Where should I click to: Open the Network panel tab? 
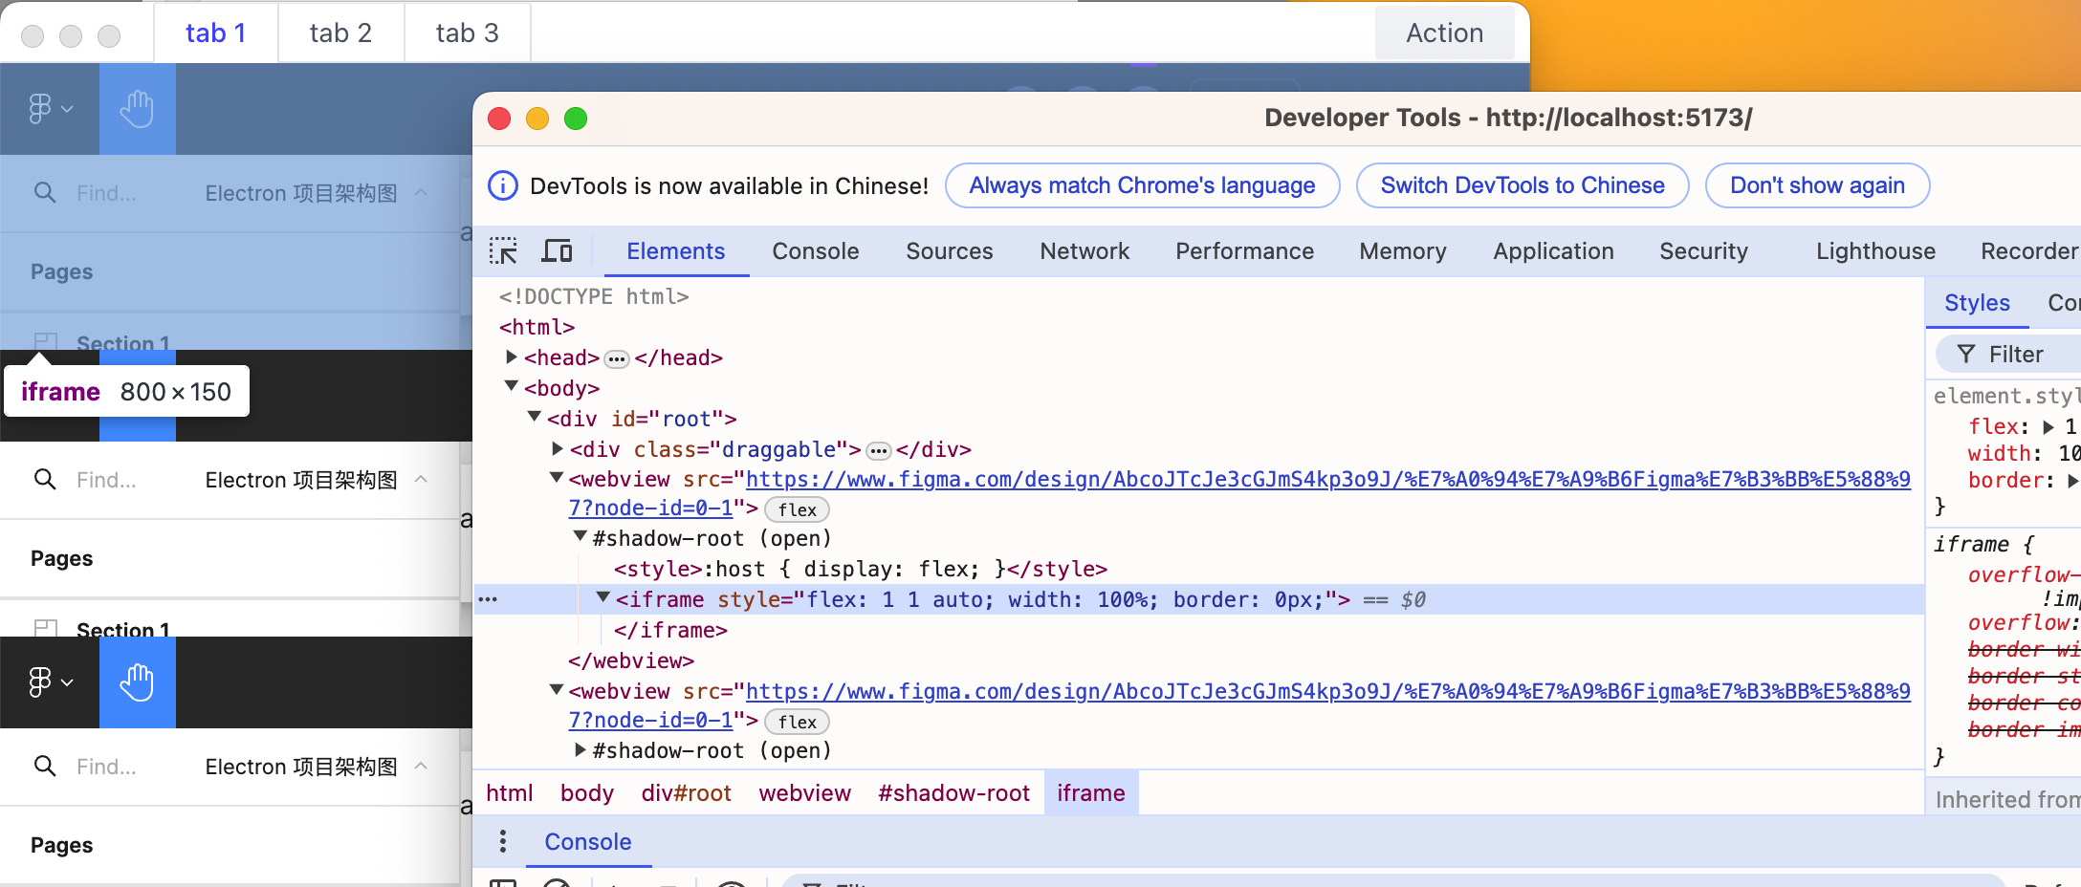click(x=1084, y=251)
